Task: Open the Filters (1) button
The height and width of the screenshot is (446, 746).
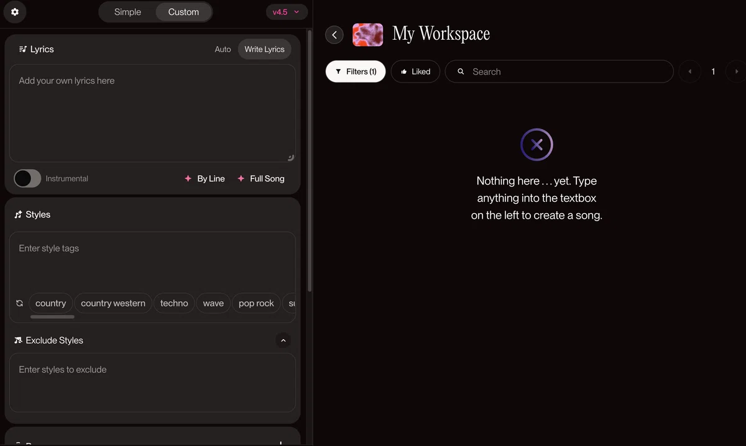Action: (x=356, y=71)
